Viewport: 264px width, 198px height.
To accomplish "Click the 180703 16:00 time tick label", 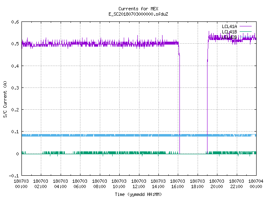I will (x=178, y=184).
